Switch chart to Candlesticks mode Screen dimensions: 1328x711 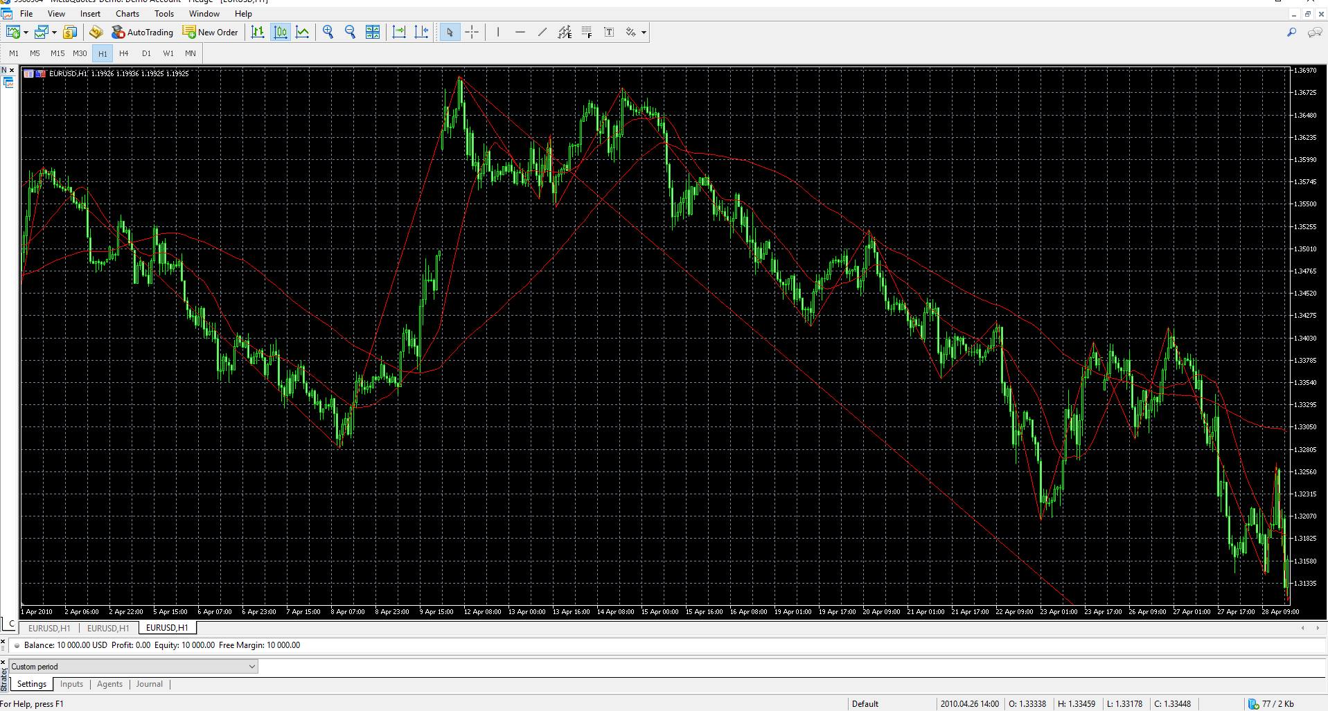pyautogui.click(x=281, y=32)
